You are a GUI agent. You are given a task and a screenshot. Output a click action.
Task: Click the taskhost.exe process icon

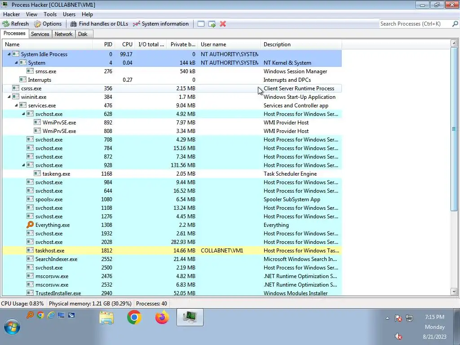click(x=30, y=250)
